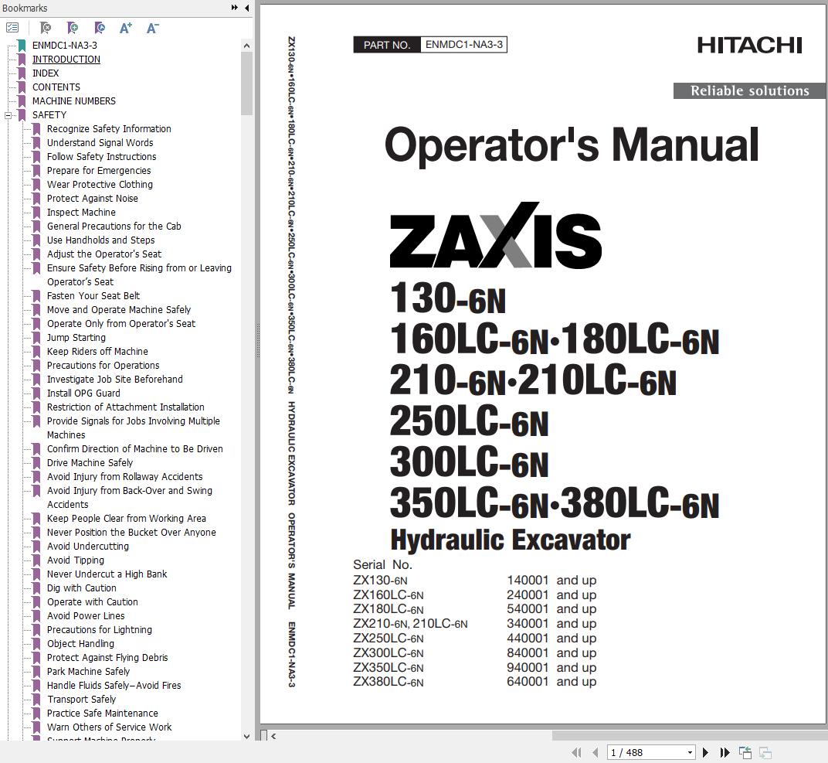This screenshot has width=828, height=763.
Task: Click the bookmarks vertical scrollbar thumb
Action: (246, 83)
